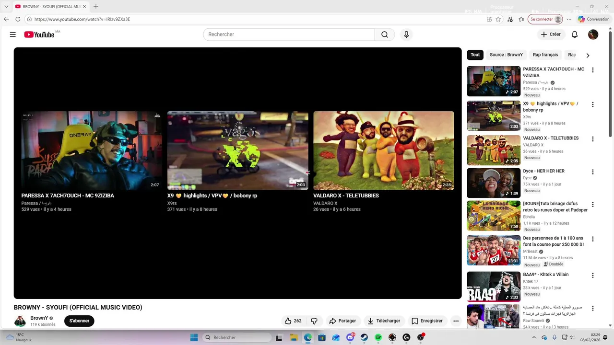The height and width of the screenshot is (345, 614).
Task: Select the Source : BrownY filter chip
Action: coord(506,55)
